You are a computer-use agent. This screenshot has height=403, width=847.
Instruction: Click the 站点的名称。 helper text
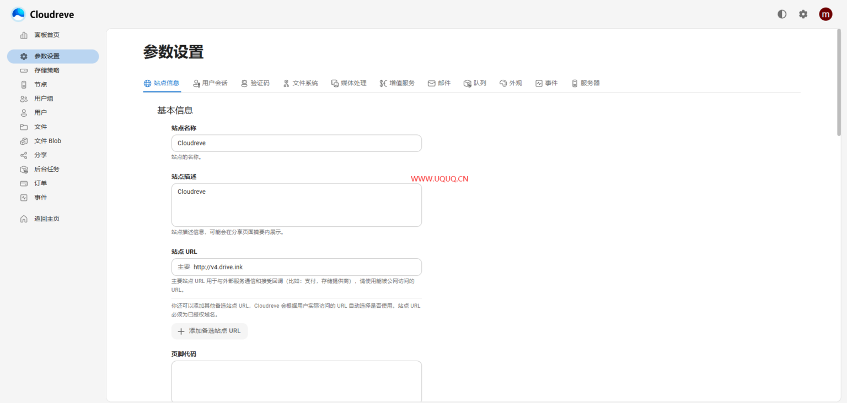(186, 157)
